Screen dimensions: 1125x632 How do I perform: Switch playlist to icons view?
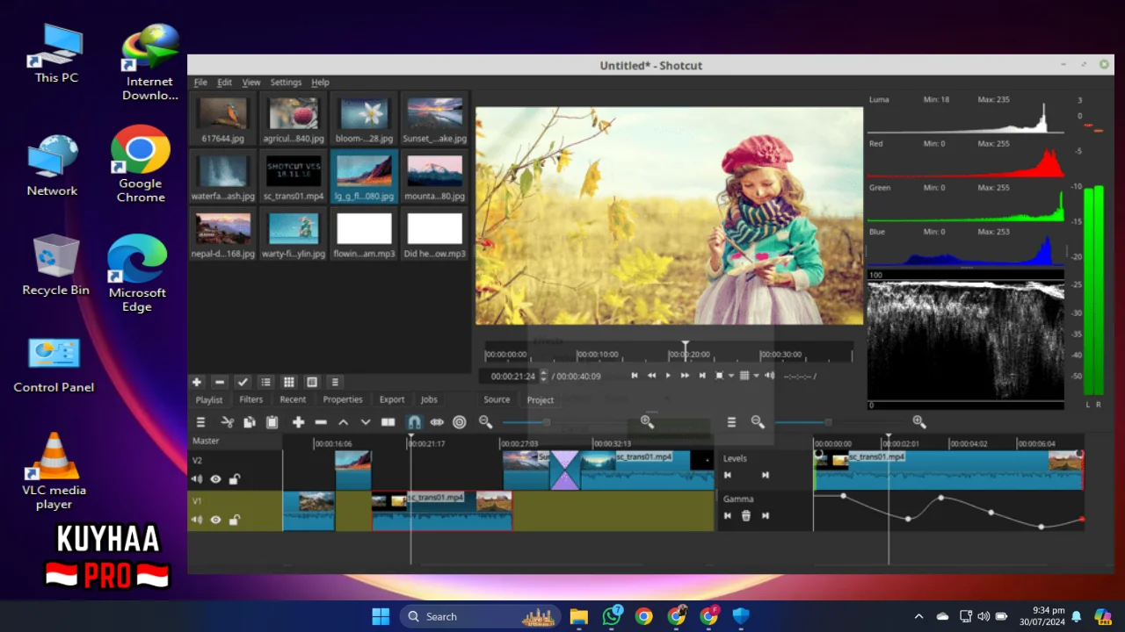[x=311, y=382]
